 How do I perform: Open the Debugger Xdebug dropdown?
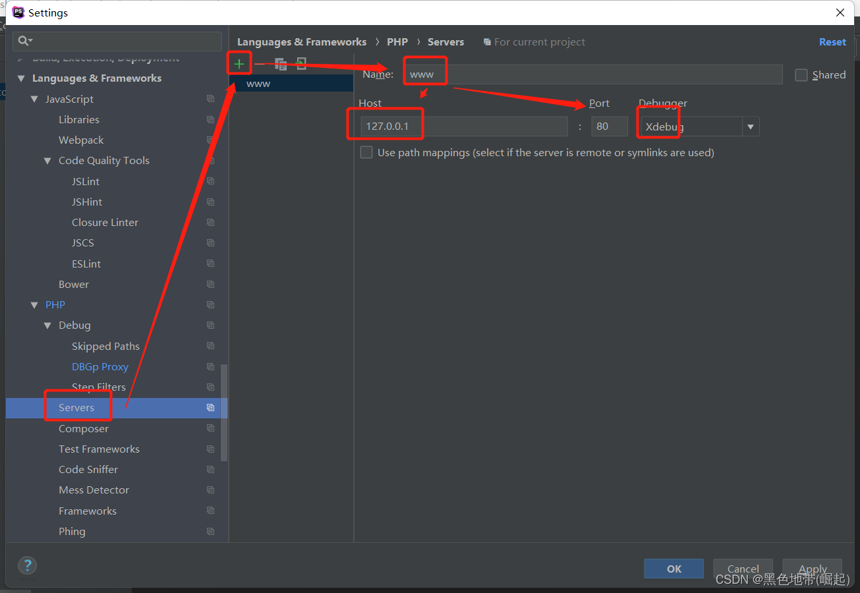[x=750, y=127]
